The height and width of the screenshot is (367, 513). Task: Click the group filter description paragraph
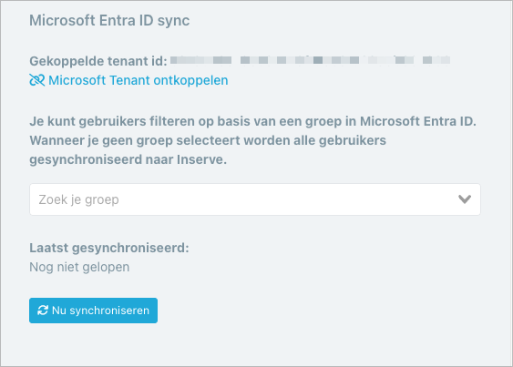coord(253,140)
